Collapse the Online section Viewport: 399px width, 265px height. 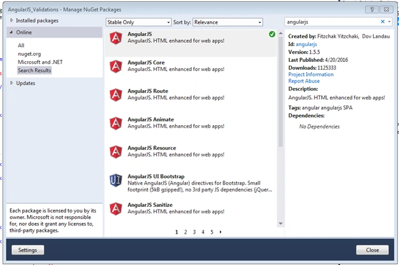pos(12,33)
